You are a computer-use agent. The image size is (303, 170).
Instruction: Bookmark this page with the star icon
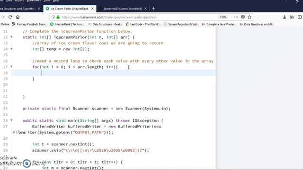tap(250, 17)
